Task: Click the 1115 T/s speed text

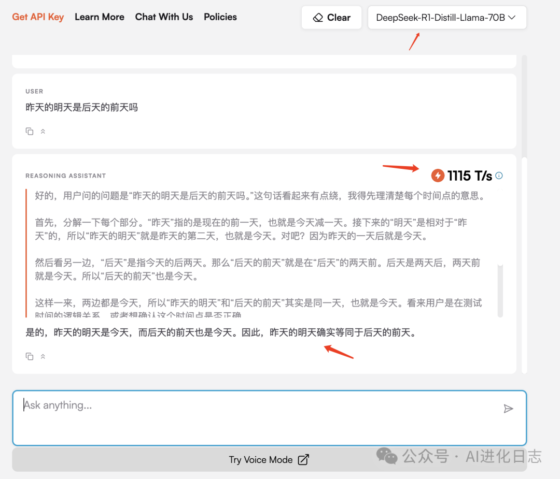Action: click(469, 176)
